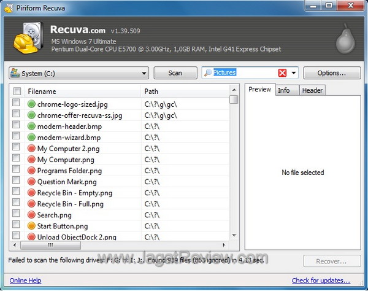The height and width of the screenshot is (291, 368).
Task: Maximize the Piriform Recuva window
Action: [329, 6]
